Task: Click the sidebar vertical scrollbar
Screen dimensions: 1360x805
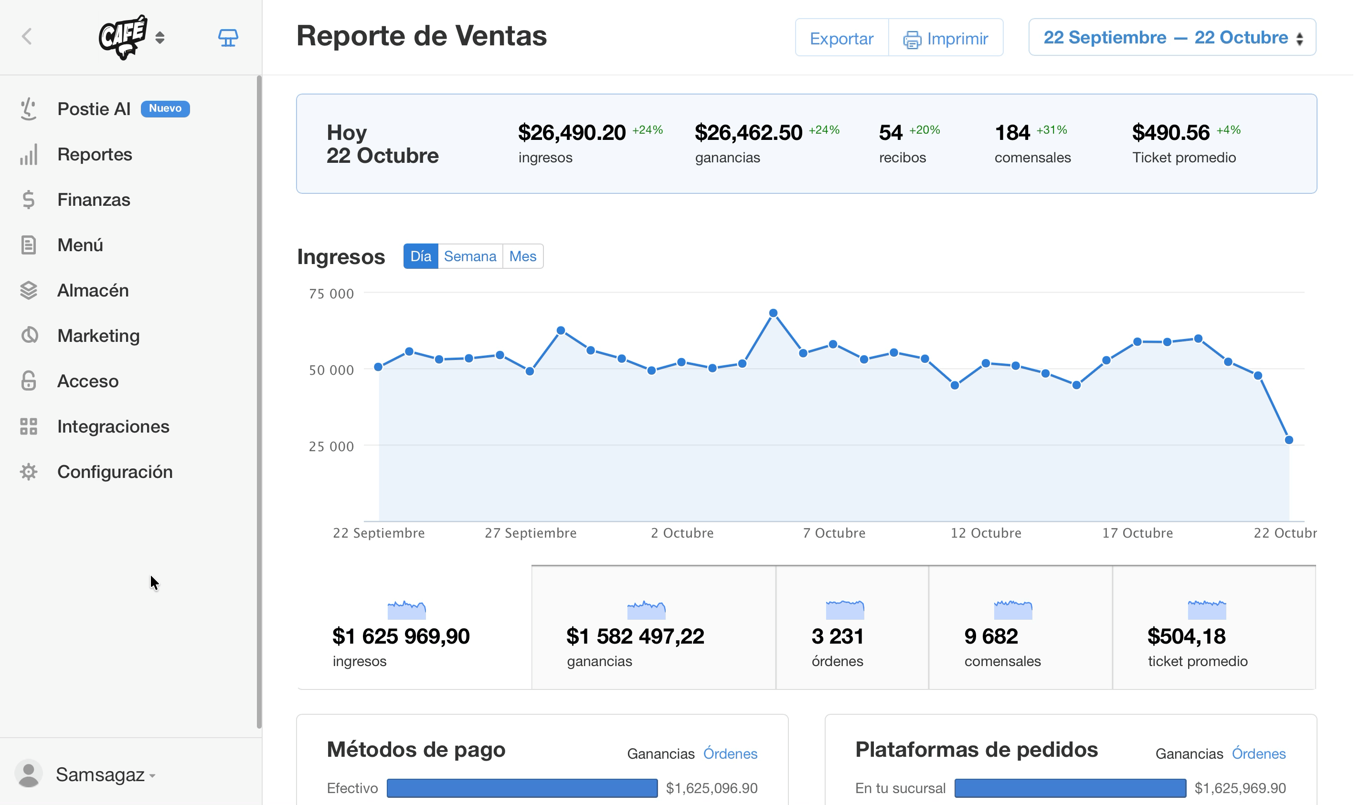Action: tap(259, 402)
